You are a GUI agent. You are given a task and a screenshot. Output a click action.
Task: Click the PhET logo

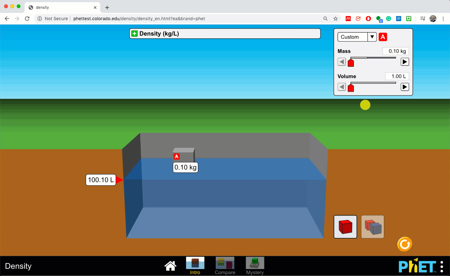point(417,266)
